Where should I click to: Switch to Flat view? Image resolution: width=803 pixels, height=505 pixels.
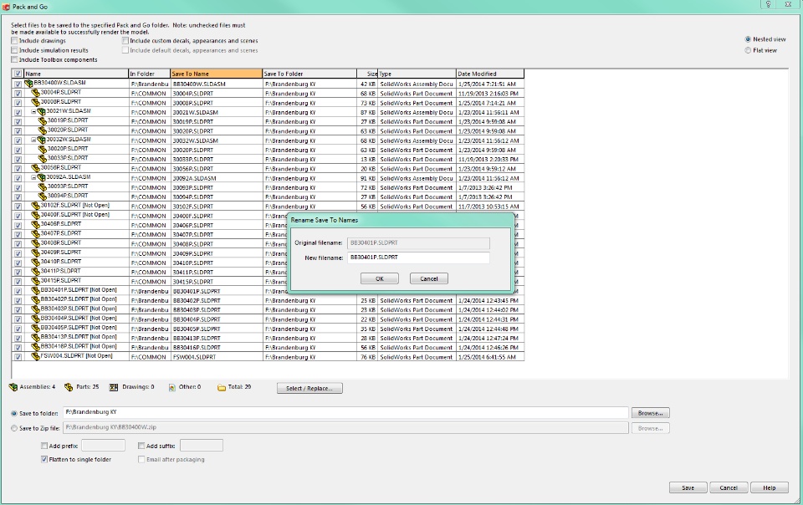pos(748,50)
